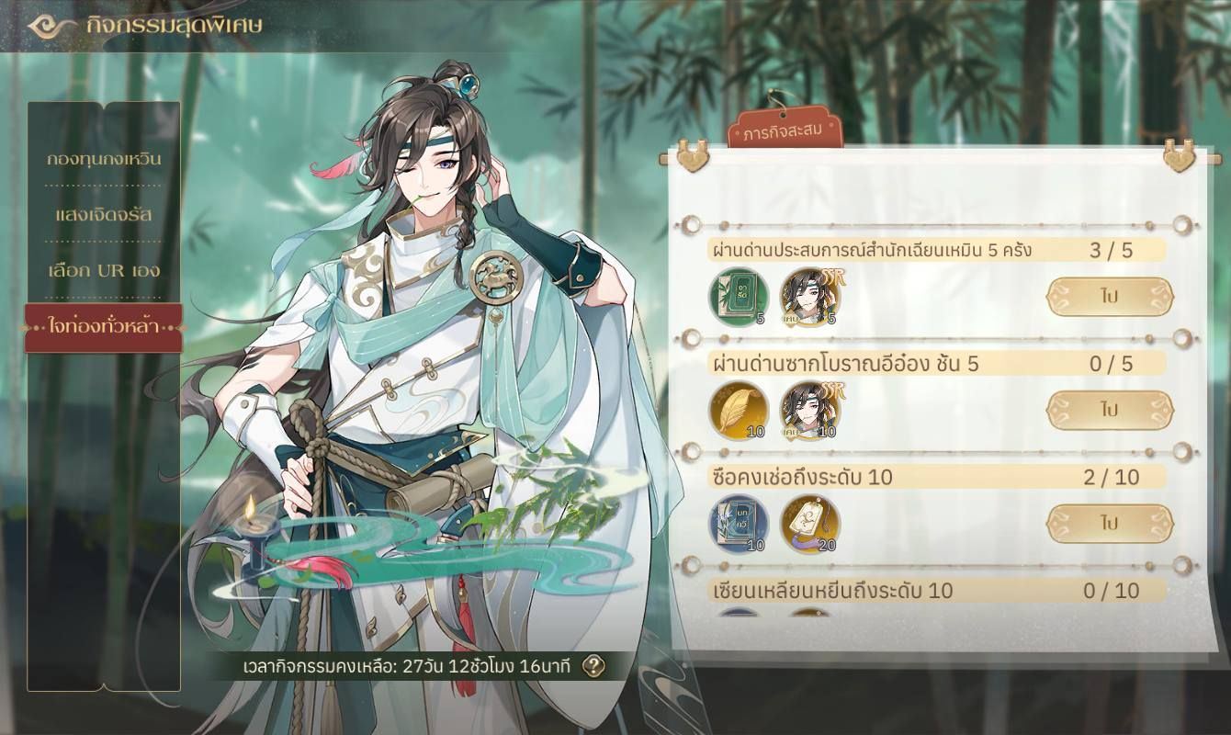
Task: Select the เซียนเหลียนหยิน level 10 quest row
Action: [937, 591]
